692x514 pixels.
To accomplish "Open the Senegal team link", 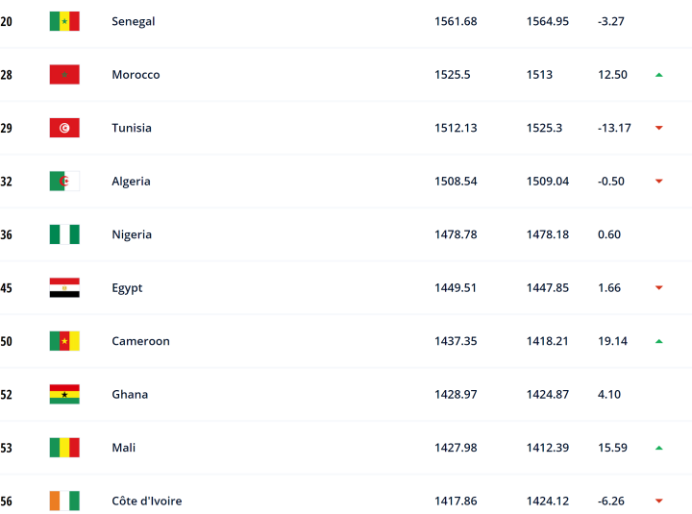I will pyautogui.click(x=134, y=21).
